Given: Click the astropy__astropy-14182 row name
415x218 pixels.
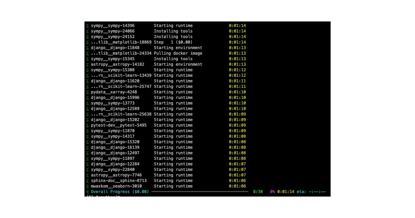Looking at the screenshot, I should (x=118, y=64).
